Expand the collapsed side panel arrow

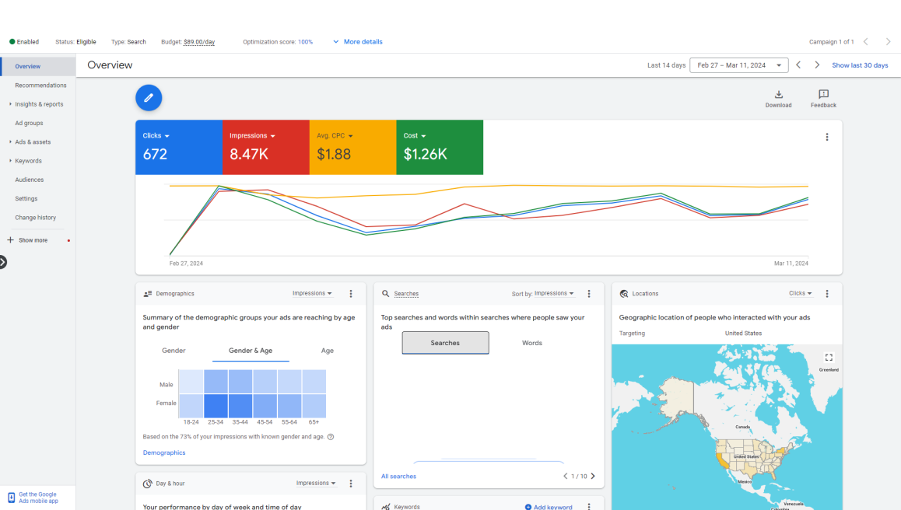[x=3, y=263]
